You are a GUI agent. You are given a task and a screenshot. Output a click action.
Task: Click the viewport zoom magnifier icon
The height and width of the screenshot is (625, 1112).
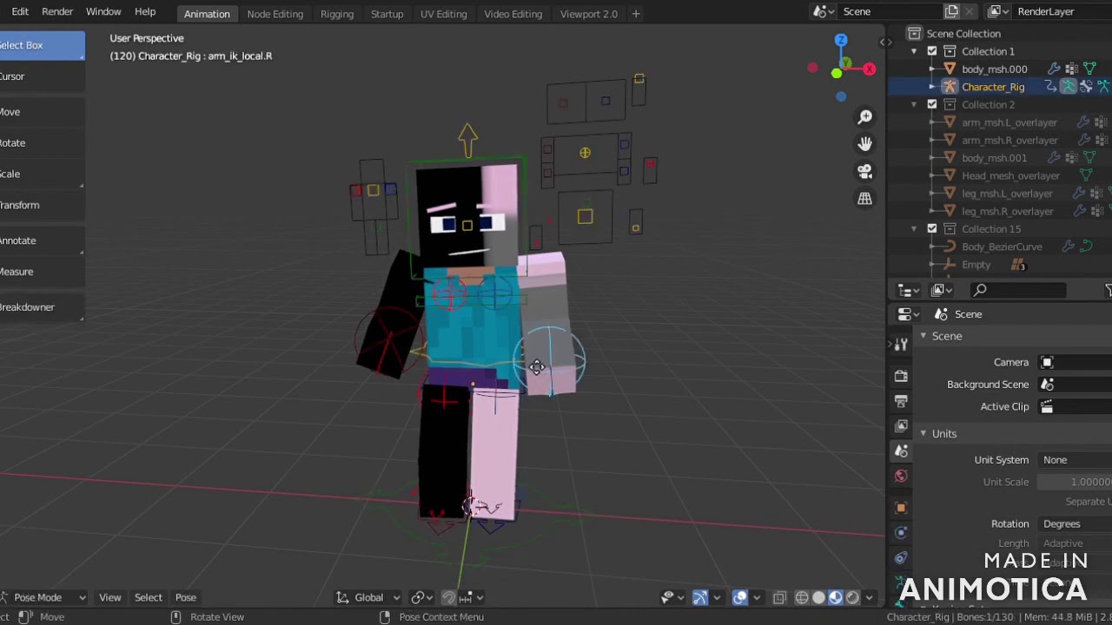coord(864,117)
